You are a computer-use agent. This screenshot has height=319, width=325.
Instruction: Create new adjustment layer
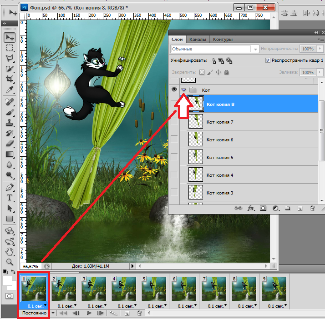(x=276, y=208)
